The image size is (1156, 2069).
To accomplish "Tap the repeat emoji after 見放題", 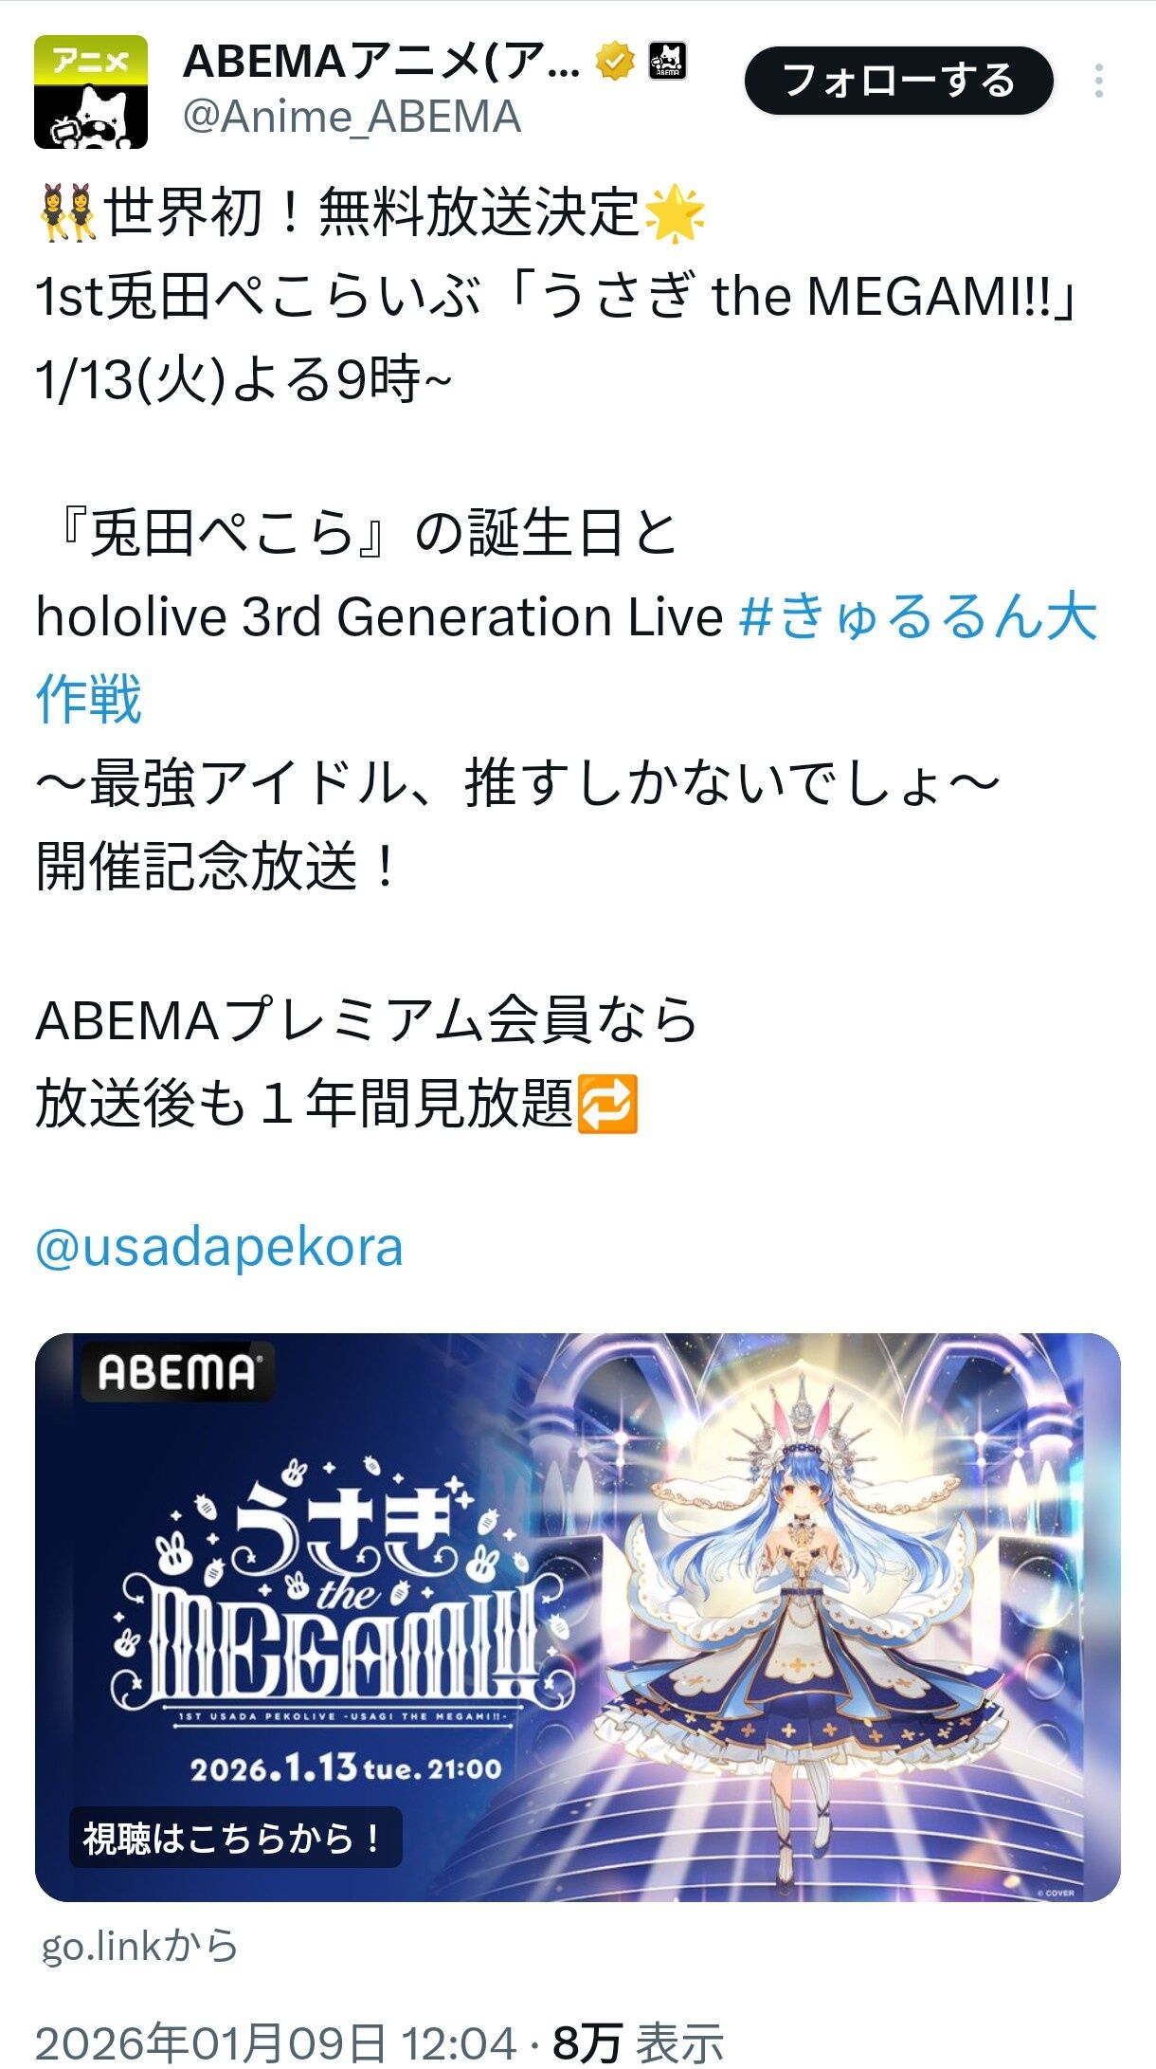I will (607, 1104).
